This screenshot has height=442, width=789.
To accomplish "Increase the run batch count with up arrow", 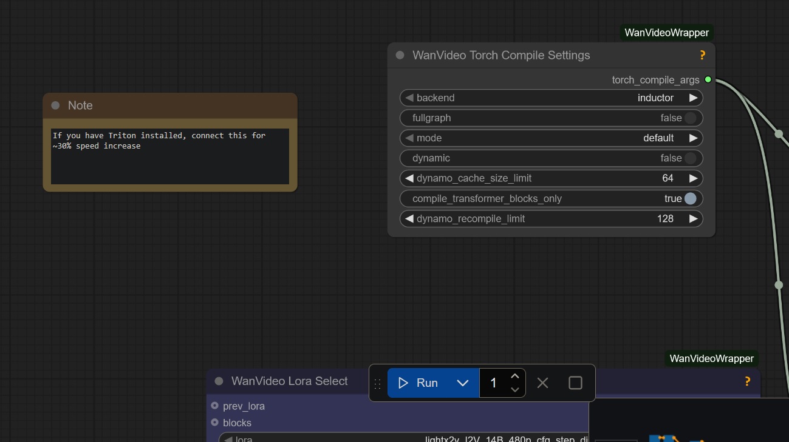I will coord(514,377).
